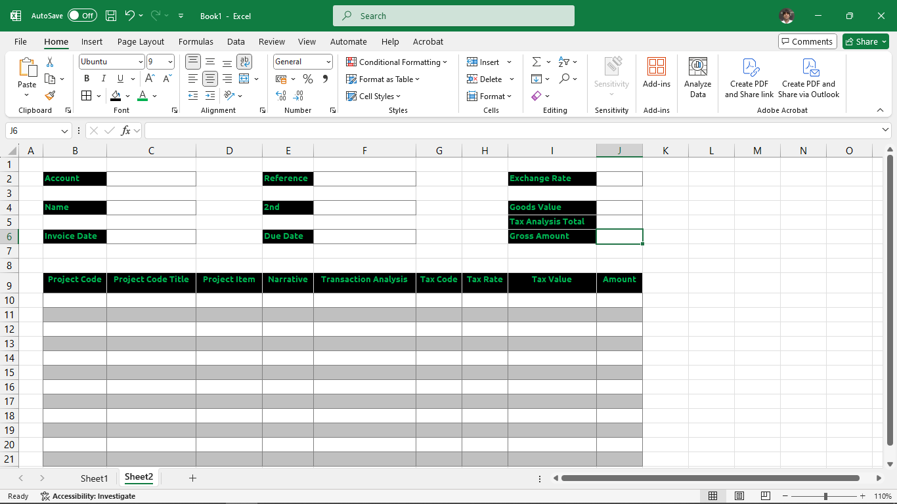Viewport: 897px width, 504px height.
Task: Open the Add-ins icon
Action: (657, 72)
